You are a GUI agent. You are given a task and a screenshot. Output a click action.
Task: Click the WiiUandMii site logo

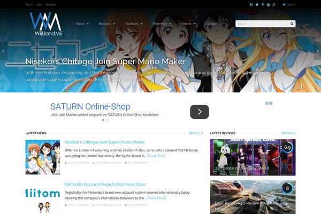(x=46, y=24)
